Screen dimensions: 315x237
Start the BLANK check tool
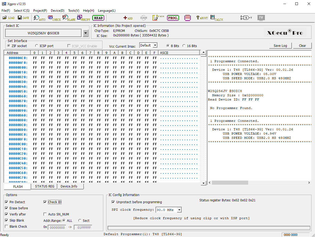click(69, 18)
